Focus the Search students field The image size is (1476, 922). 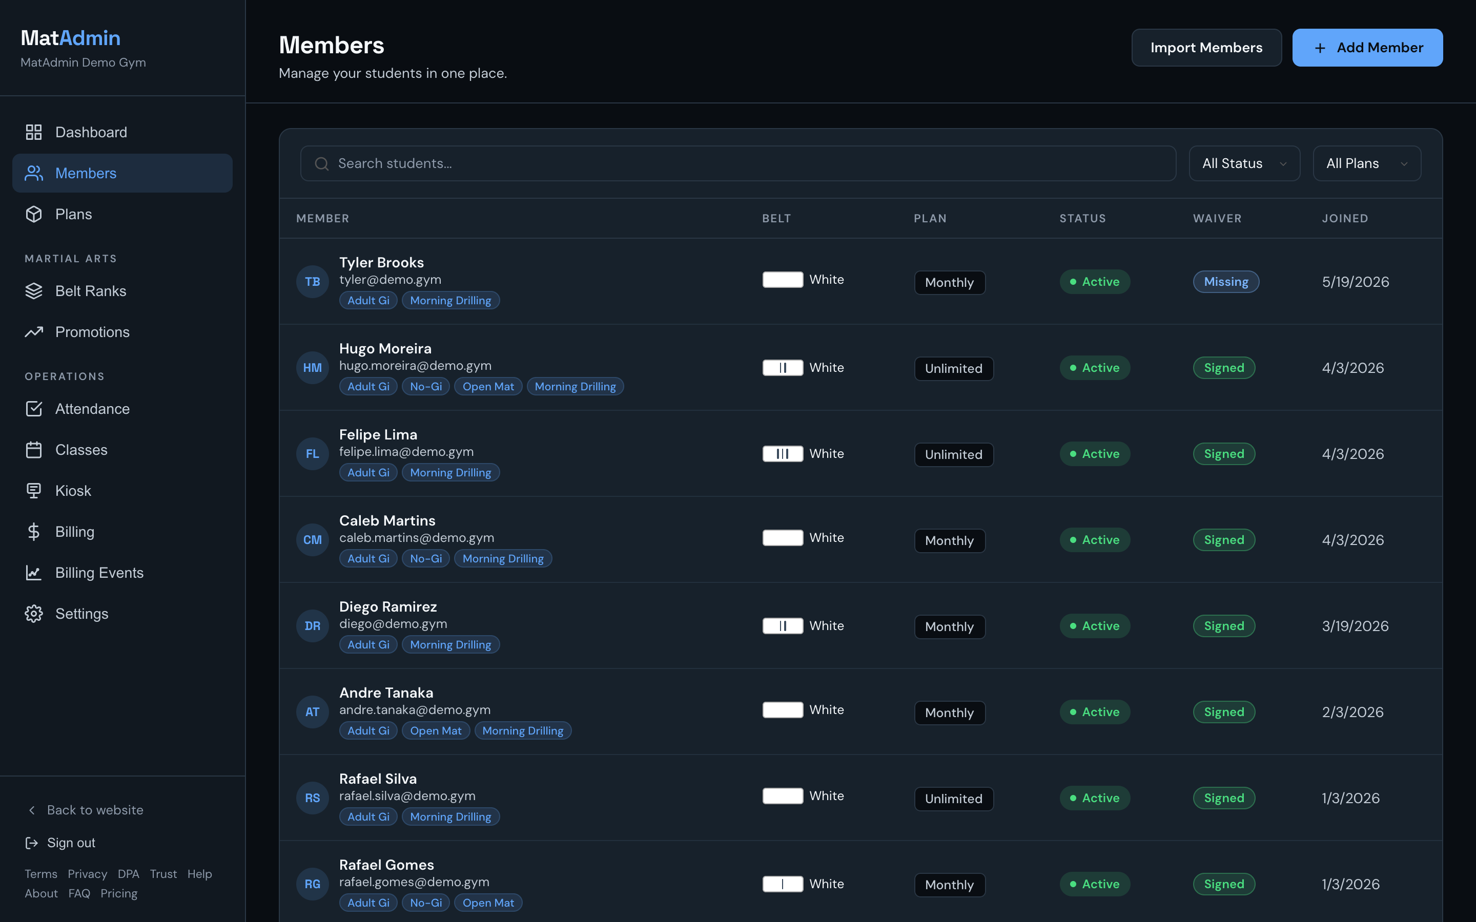738,163
